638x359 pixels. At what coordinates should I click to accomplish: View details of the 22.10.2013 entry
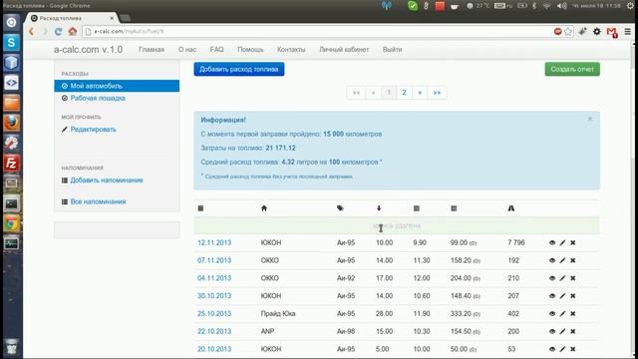point(552,332)
